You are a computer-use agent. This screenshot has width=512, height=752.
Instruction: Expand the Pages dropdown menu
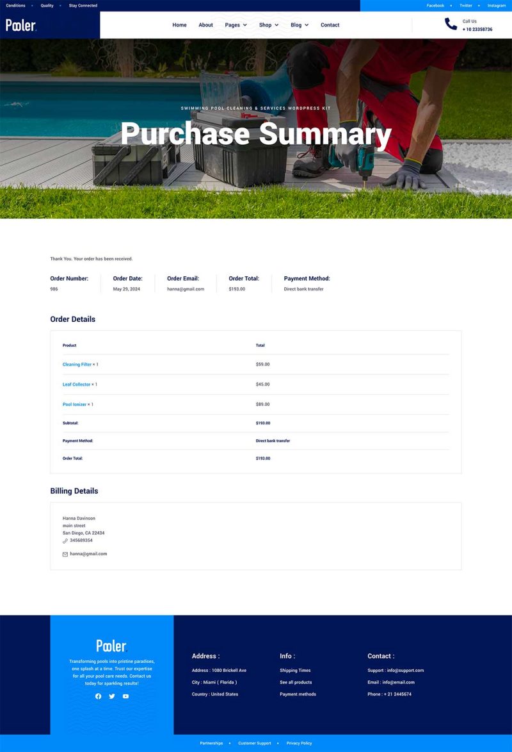(236, 25)
